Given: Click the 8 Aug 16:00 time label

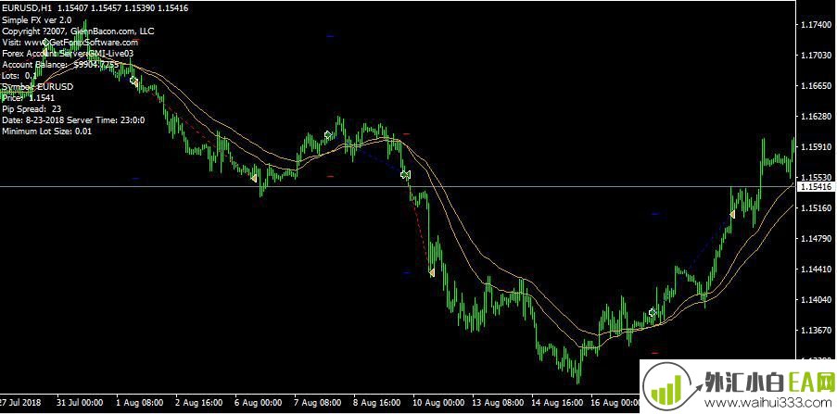Looking at the screenshot, I should [x=375, y=402].
